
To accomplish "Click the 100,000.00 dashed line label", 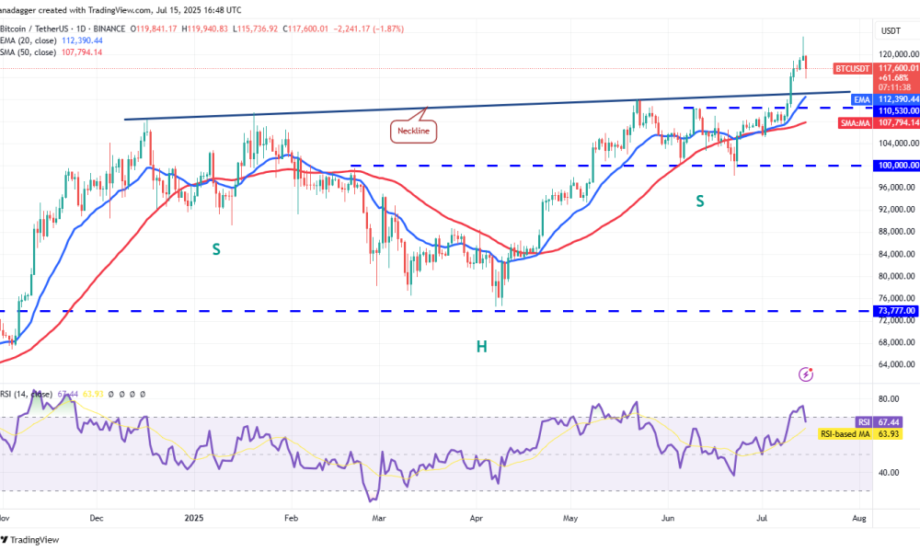I will 896,166.
